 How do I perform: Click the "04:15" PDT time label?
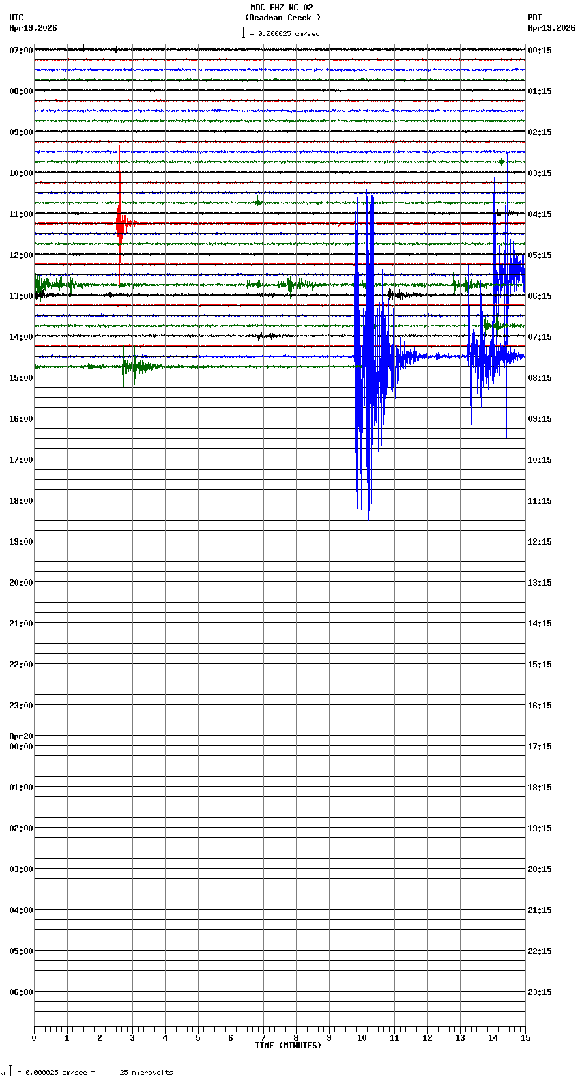point(540,214)
